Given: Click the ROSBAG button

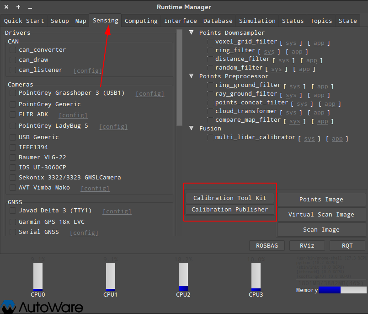Looking at the screenshot, I should [x=267, y=245].
